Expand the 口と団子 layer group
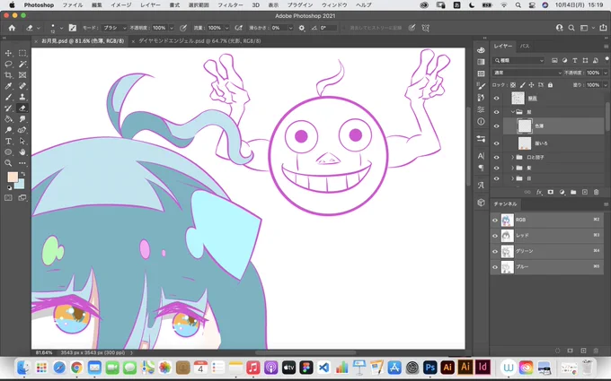 click(513, 158)
